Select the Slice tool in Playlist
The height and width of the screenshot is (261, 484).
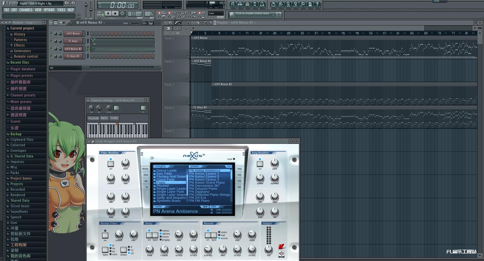(197, 23)
